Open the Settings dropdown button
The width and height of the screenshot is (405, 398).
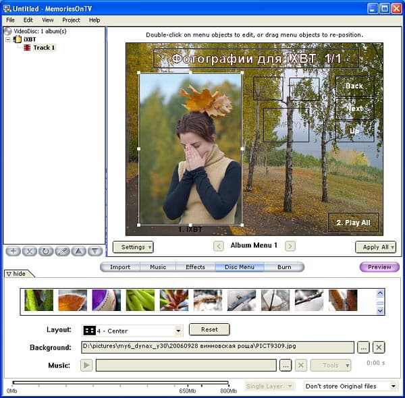click(x=133, y=247)
